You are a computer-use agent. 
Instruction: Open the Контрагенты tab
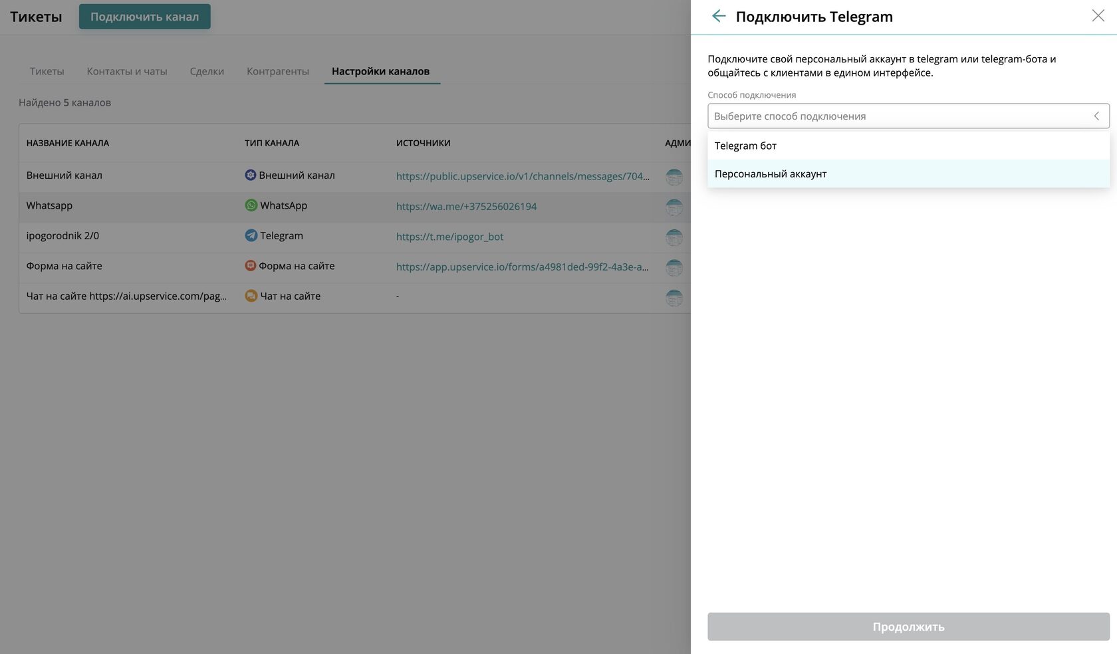[x=278, y=71]
